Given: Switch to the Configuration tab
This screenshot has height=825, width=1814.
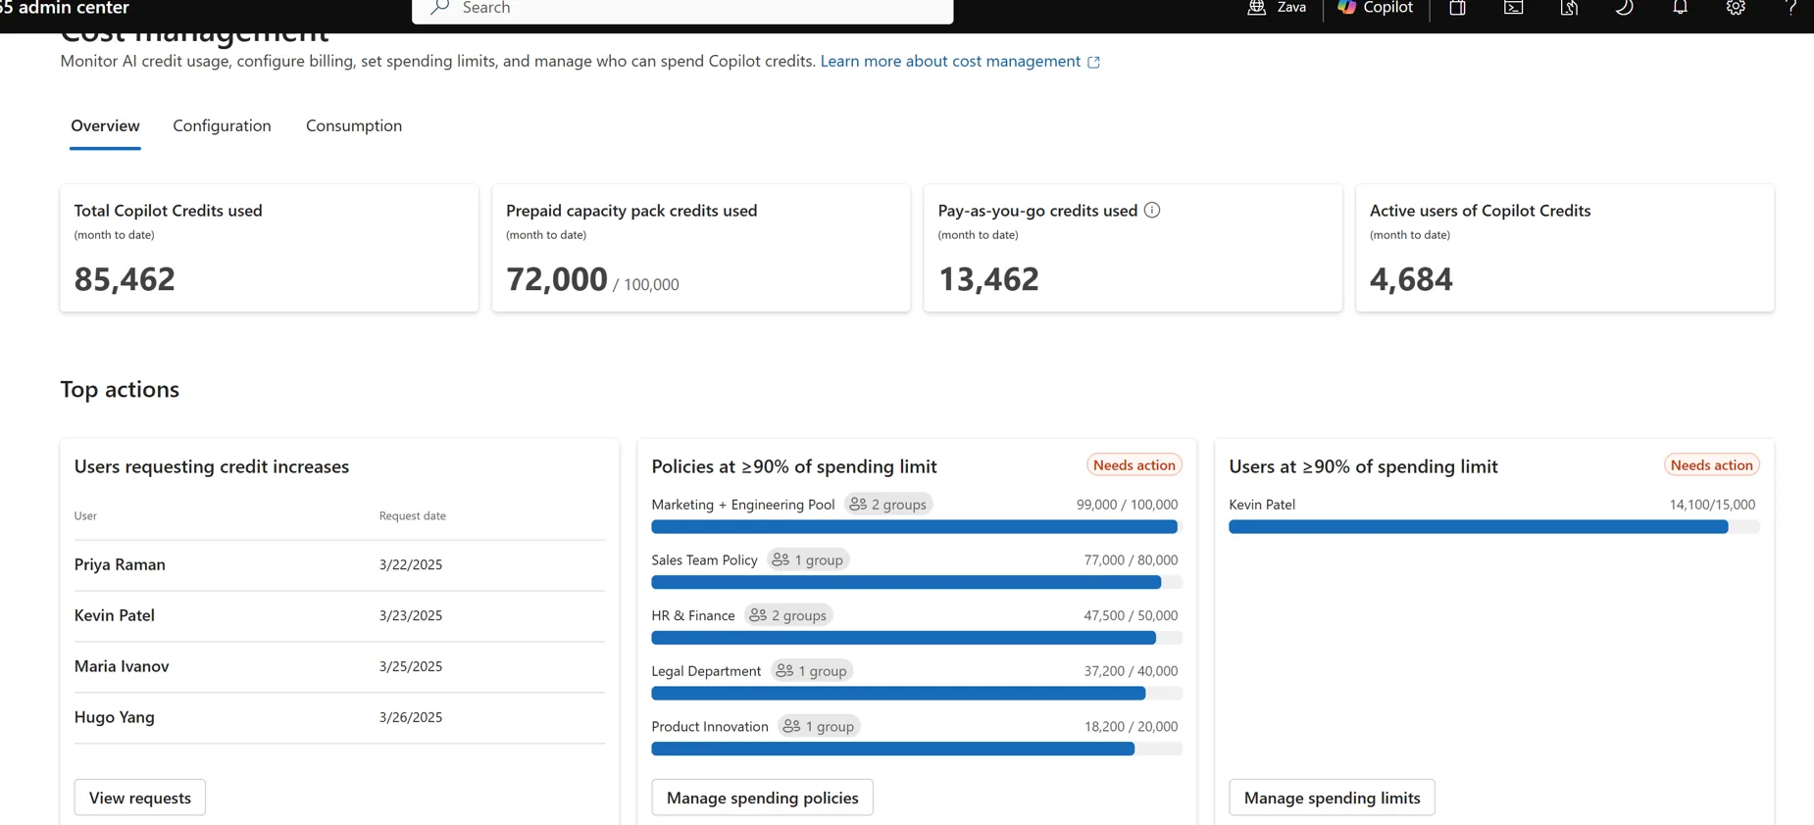Looking at the screenshot, I should 222,126.
